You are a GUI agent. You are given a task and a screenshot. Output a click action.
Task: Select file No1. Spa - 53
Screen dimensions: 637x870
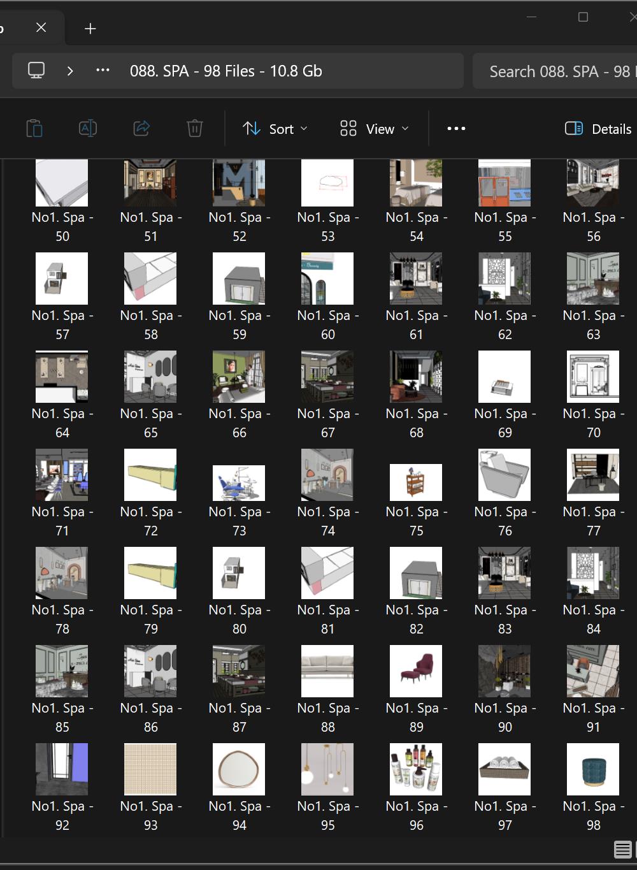(x=327, y=201)
